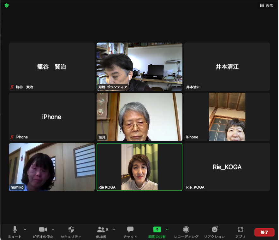Click the 井本清江 name label at tile bottom
279x240 pixels.
pos(193,87)
